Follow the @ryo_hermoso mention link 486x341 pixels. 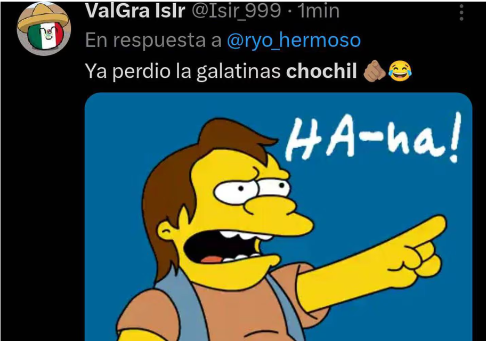[294, 40]
